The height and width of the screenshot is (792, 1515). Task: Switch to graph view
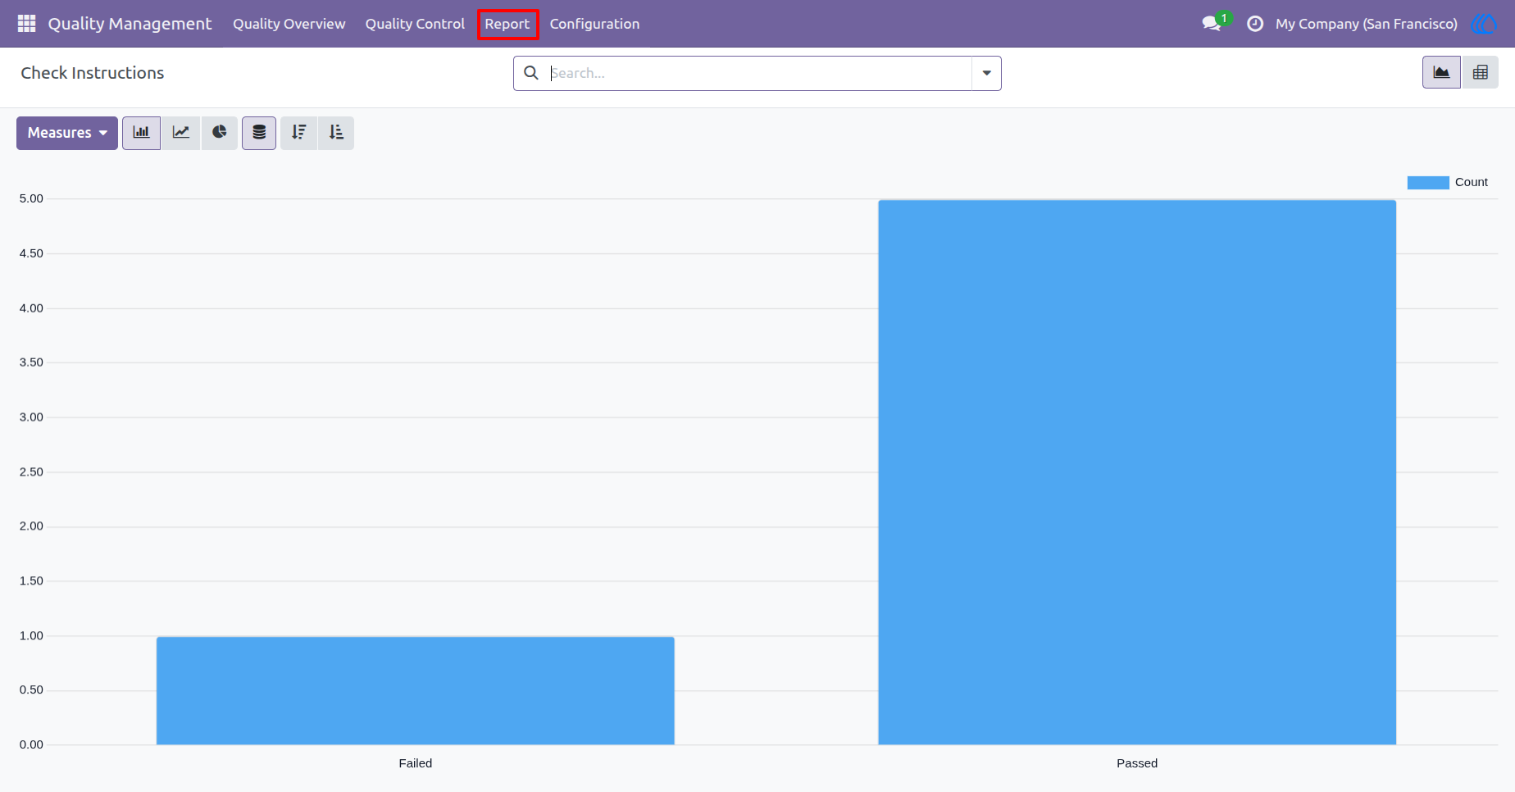pyautogui.click(x=1441, y=72)
